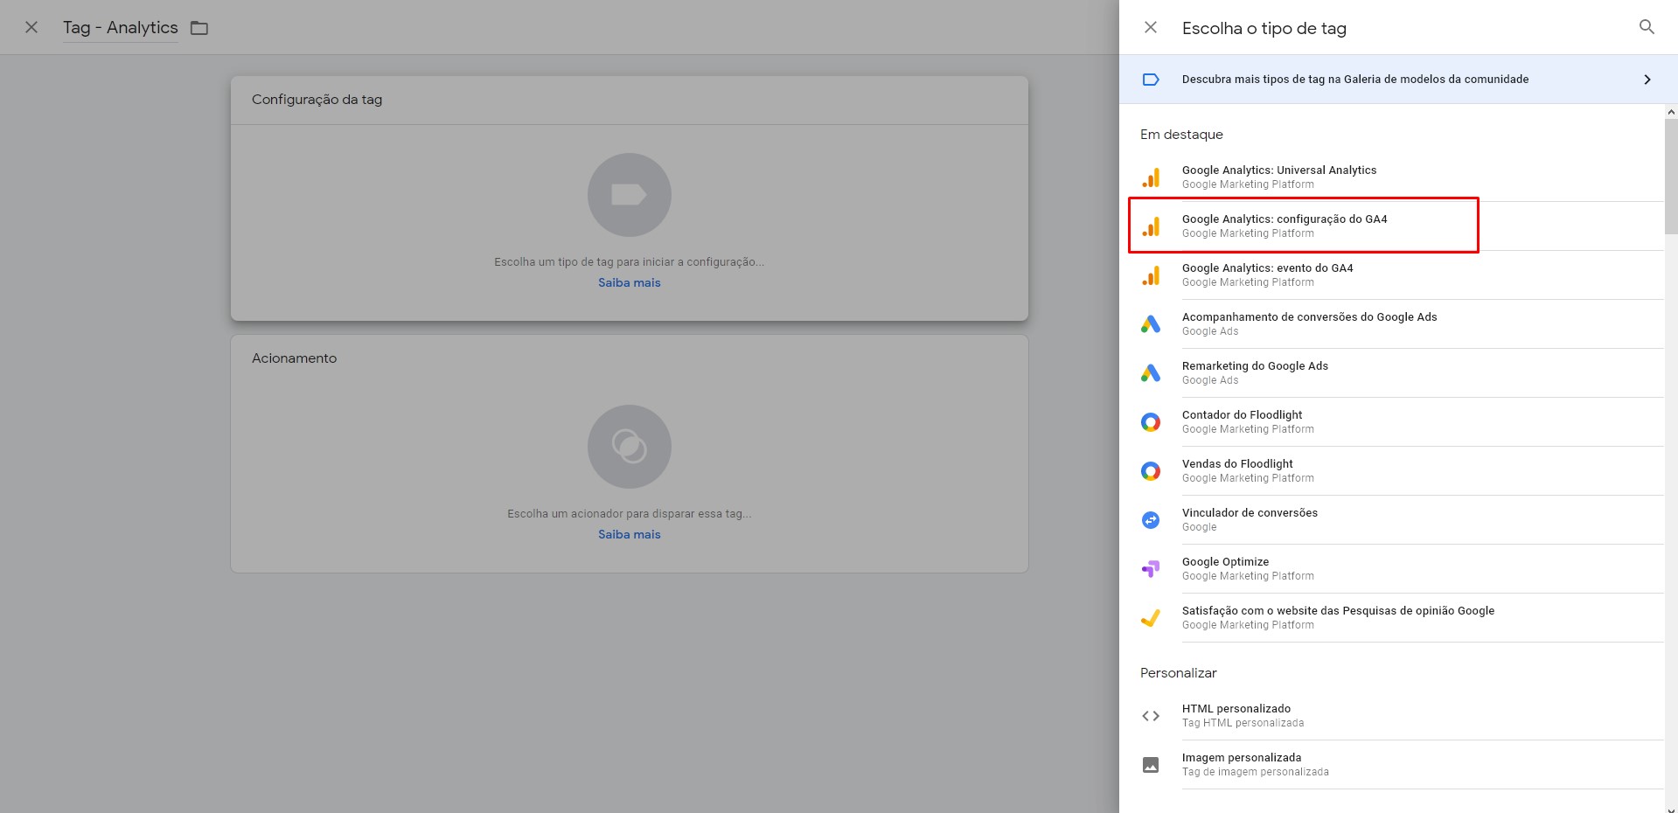Click the GA4 event bar-chart icon
Screen dimensions: 1678x813
pos(1151,275)
